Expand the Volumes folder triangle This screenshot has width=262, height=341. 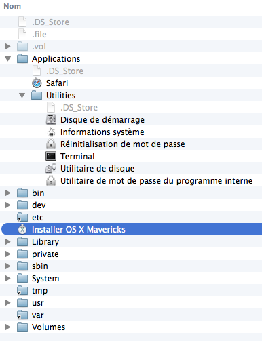[x=8, y=327]
